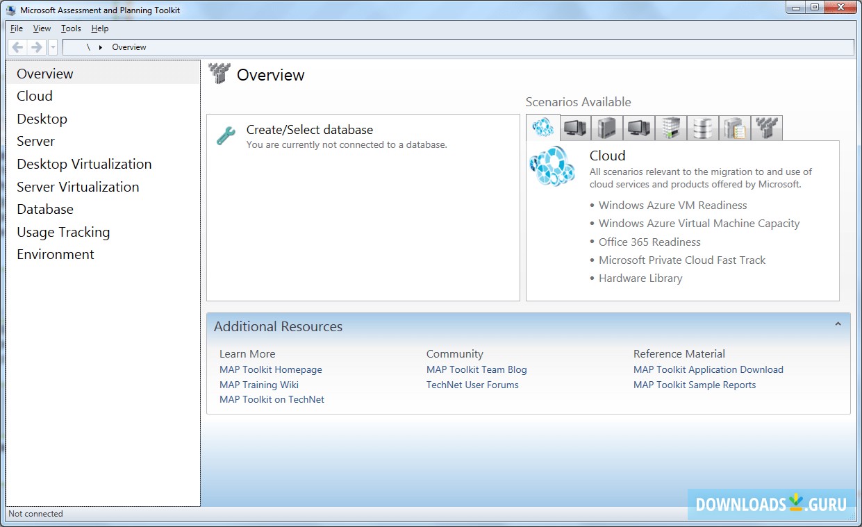This screenshot has width=862, height=527.
Task: Click the title bar application icon
Action: click(x=11, y=10)
